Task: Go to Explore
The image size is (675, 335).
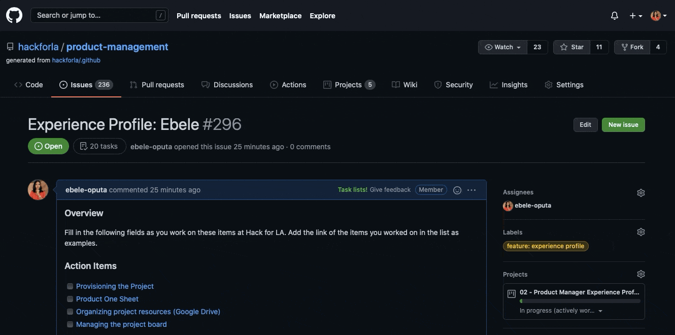Action: pos(323,16)
